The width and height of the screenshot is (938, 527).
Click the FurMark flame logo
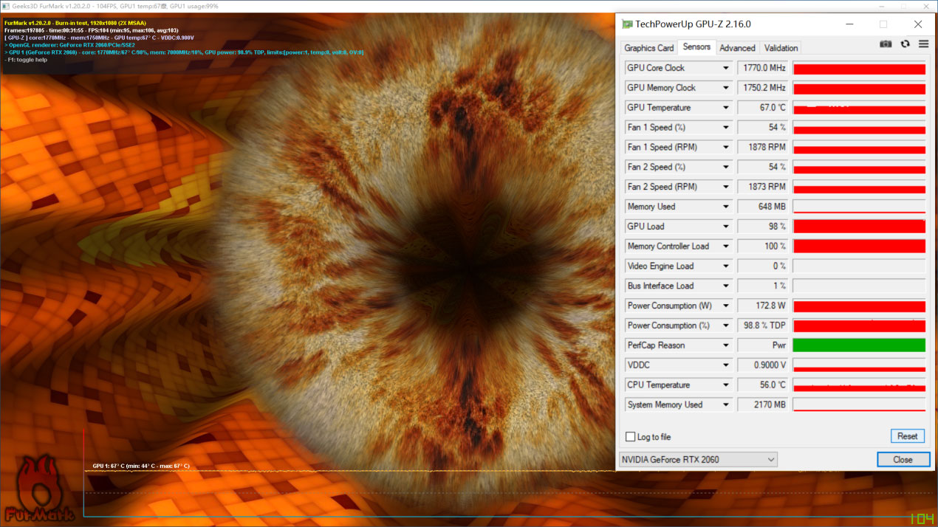38,489
